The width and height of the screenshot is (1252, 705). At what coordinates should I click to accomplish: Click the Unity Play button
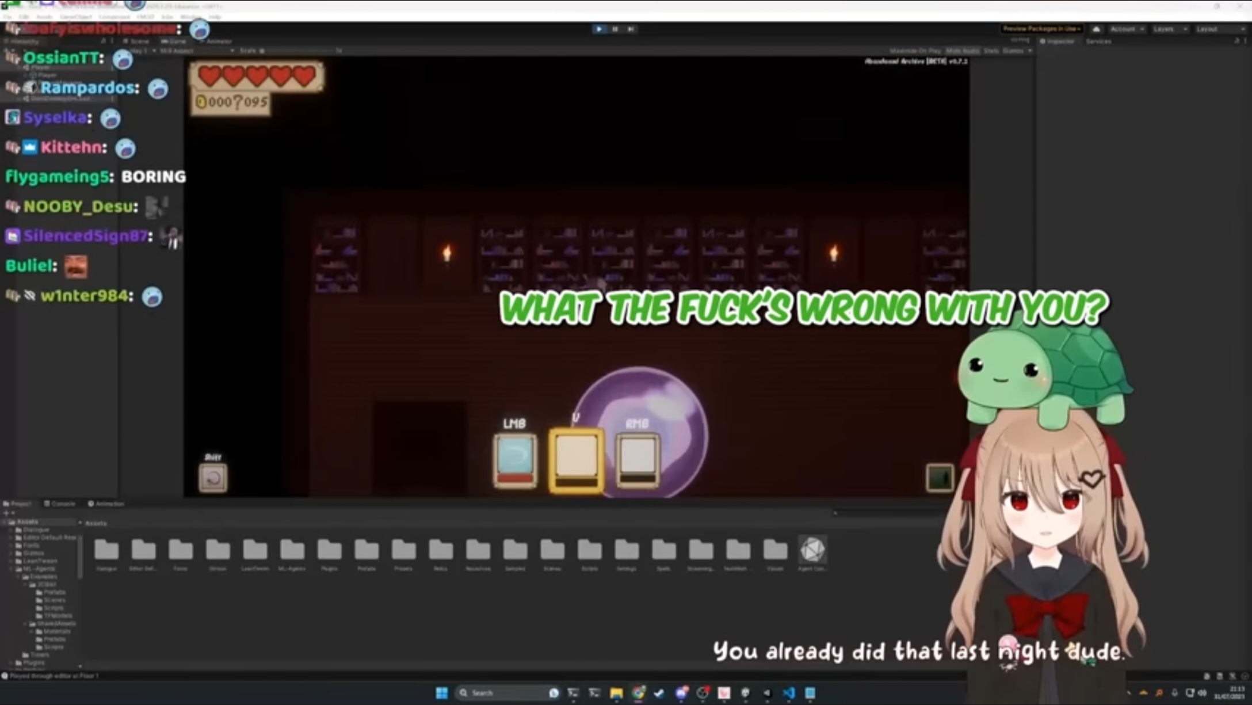[x=599, y=29]
